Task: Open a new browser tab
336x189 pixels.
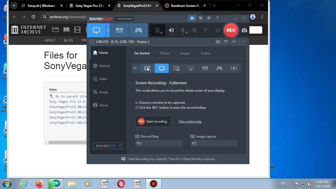Action: (214, 6)
